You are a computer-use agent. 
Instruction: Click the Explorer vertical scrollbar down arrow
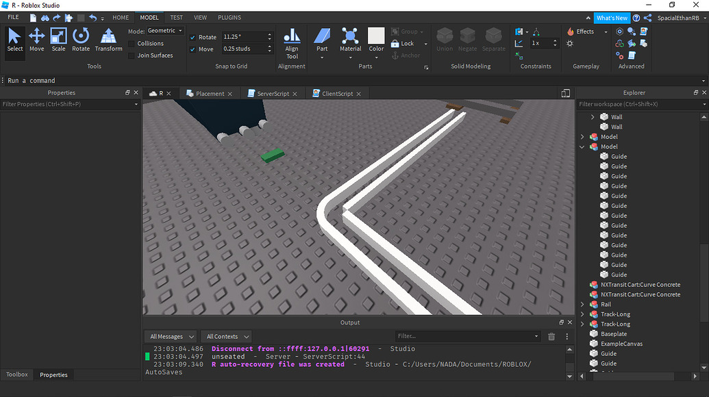point(704,368)
